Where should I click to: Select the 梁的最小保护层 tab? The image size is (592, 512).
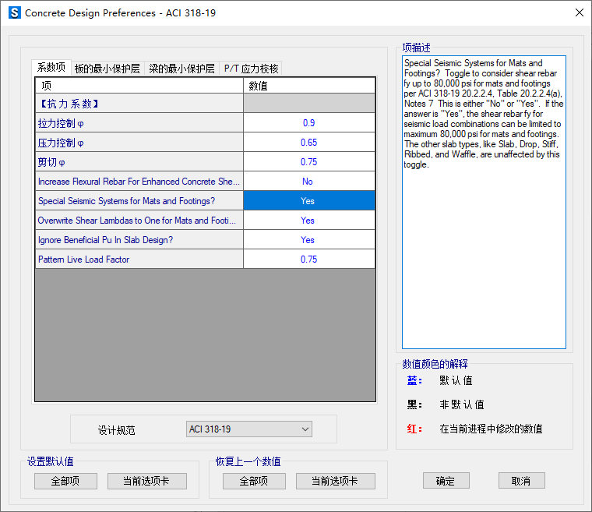pyautogui.click(x=181, y=69)
